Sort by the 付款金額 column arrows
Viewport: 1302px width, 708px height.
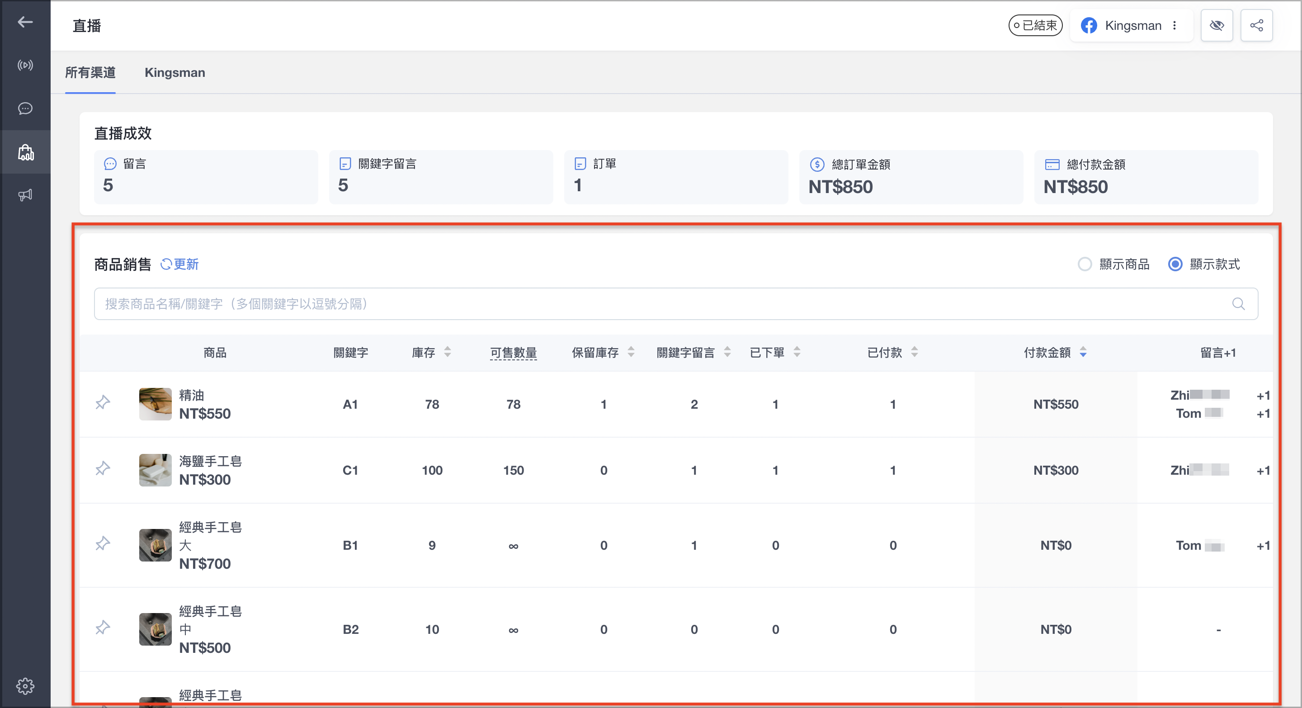point(1083,352)
